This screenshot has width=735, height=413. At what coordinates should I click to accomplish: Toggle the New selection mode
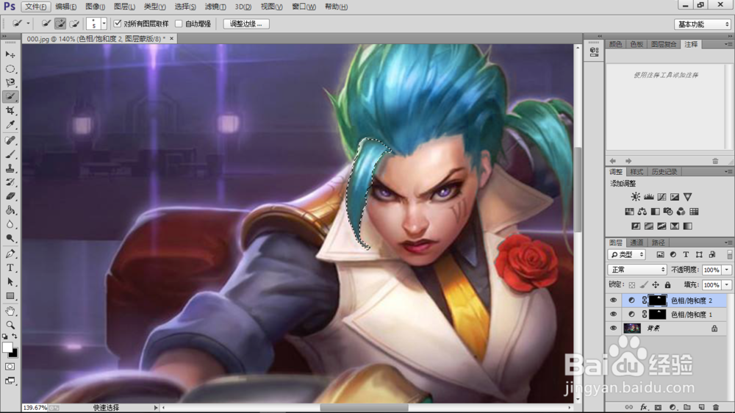(x=46, y=24)
